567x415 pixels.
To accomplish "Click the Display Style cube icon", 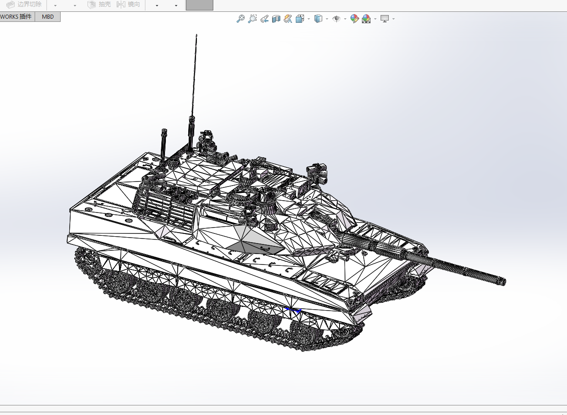I will click(319, 19).
